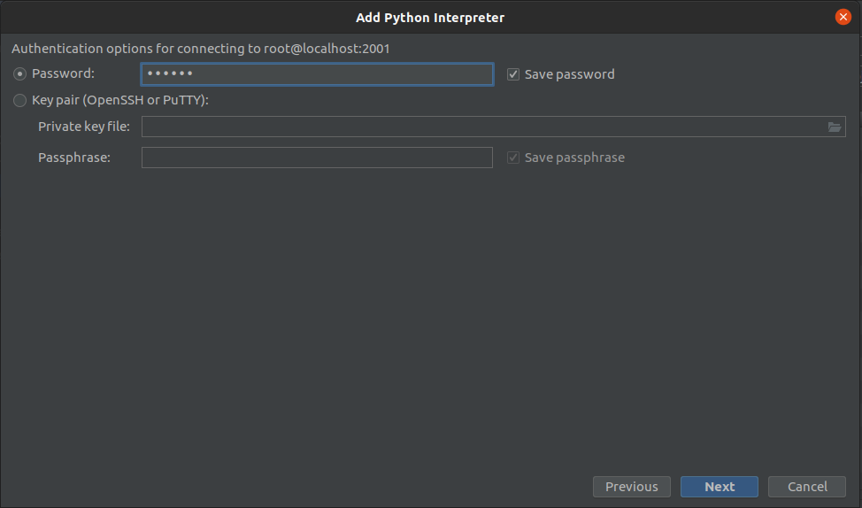The height and width of the screenshot is (508, 862).
Task: Click the folder browse icon for private key
Action: point(834,127)
